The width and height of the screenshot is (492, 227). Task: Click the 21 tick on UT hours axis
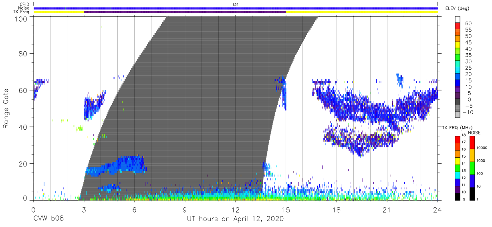pos(387,210)
